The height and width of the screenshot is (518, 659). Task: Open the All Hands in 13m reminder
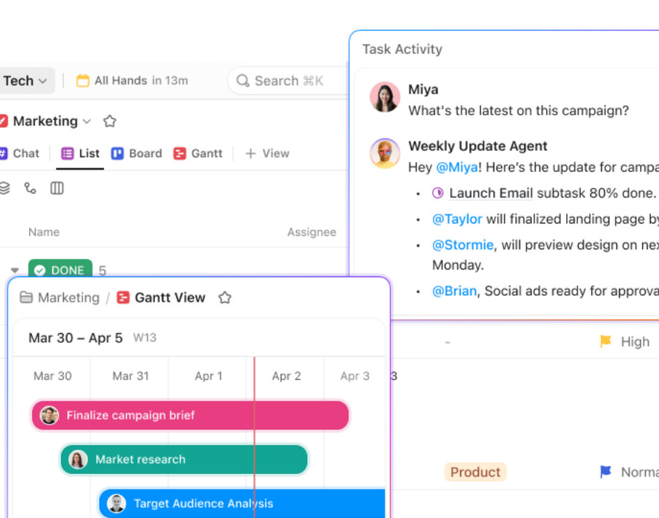click(x=133, y=80)
